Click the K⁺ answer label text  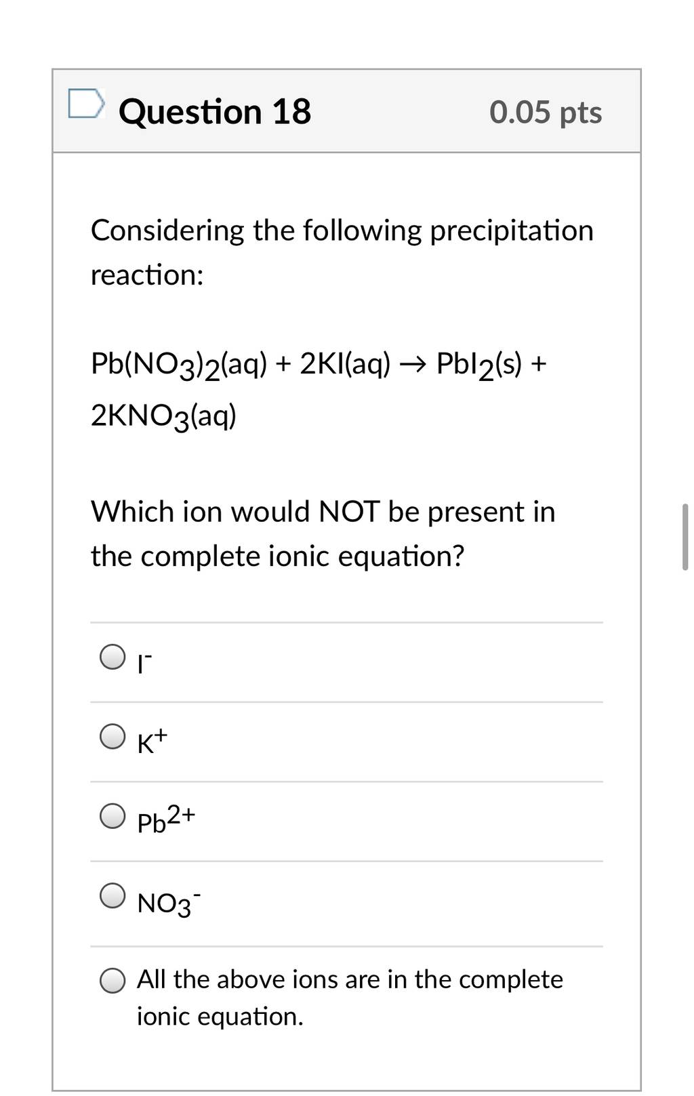152,742
